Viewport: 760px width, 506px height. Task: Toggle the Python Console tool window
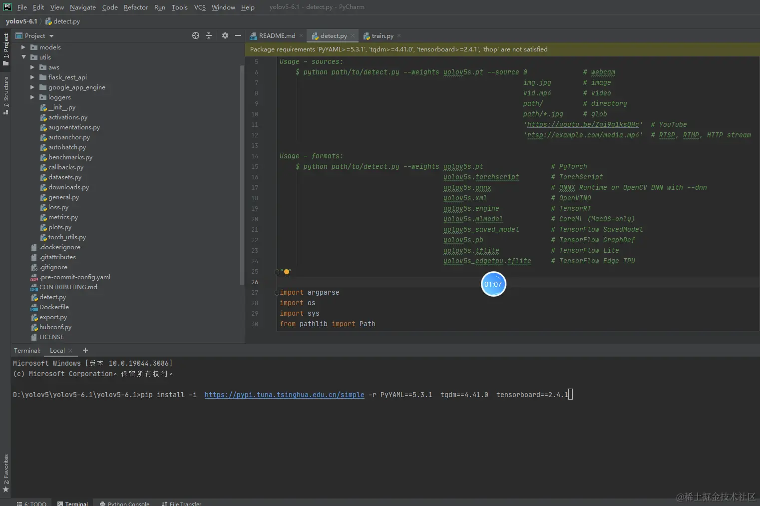[x=124, y=504]
